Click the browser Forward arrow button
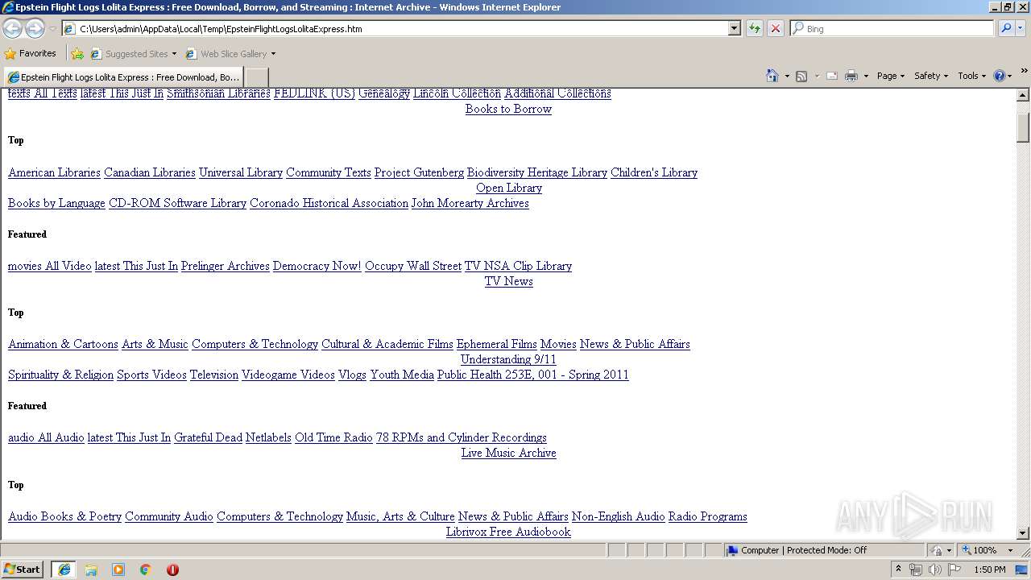Viewport: 1031px width, 580px height. click(35, 28)
